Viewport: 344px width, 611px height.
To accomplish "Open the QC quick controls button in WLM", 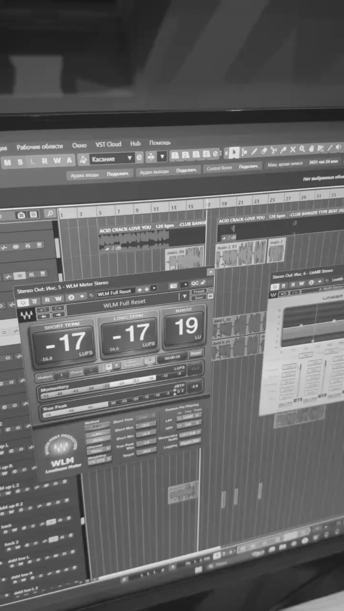I will pyautogui.click(x=195, y=284).
